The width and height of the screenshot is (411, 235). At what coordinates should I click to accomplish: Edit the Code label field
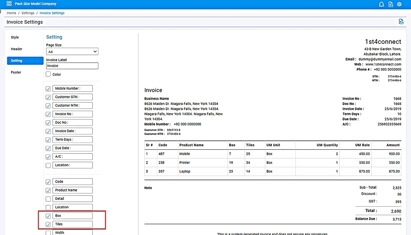click(x=73, y=182)
